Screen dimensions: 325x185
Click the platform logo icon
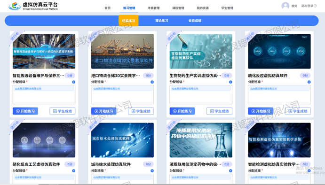[x=15, y=6]
